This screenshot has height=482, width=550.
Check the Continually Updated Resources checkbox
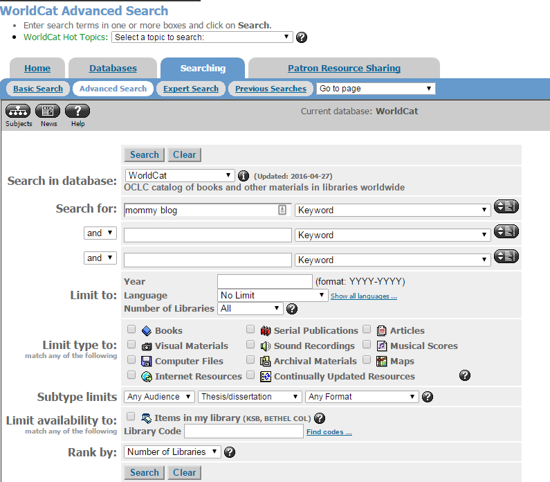(x=250, y=375)
